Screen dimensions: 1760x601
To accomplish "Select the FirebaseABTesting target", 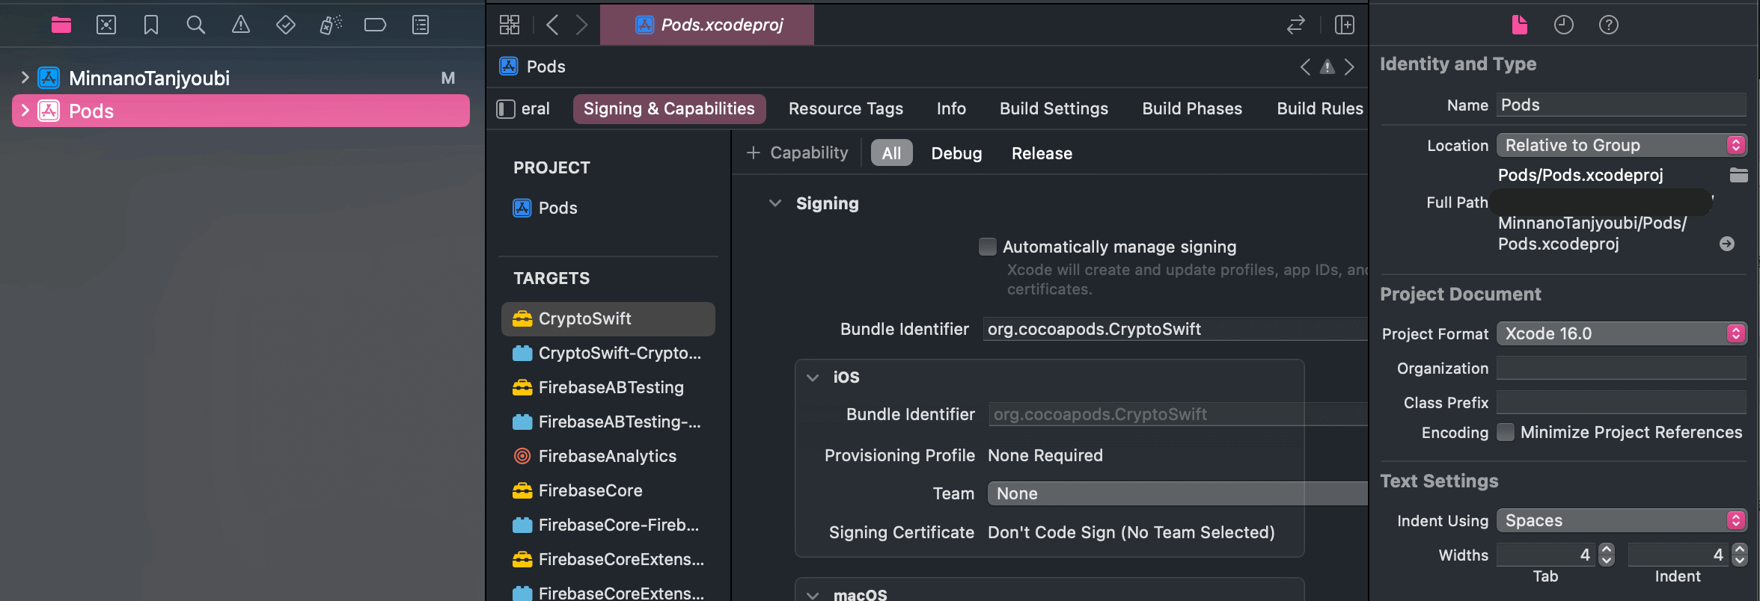I will (x=608, y=387).
